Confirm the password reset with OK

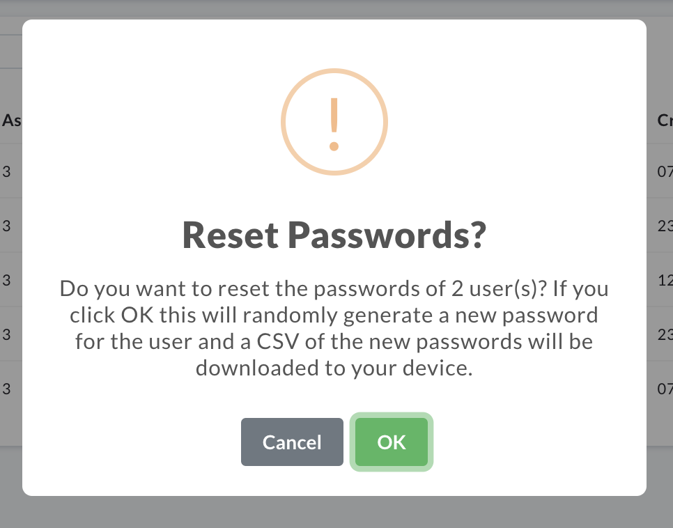coord(391,442)
